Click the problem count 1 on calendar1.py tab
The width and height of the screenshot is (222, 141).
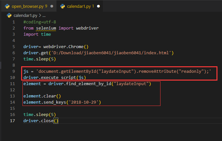coord(93,6)
